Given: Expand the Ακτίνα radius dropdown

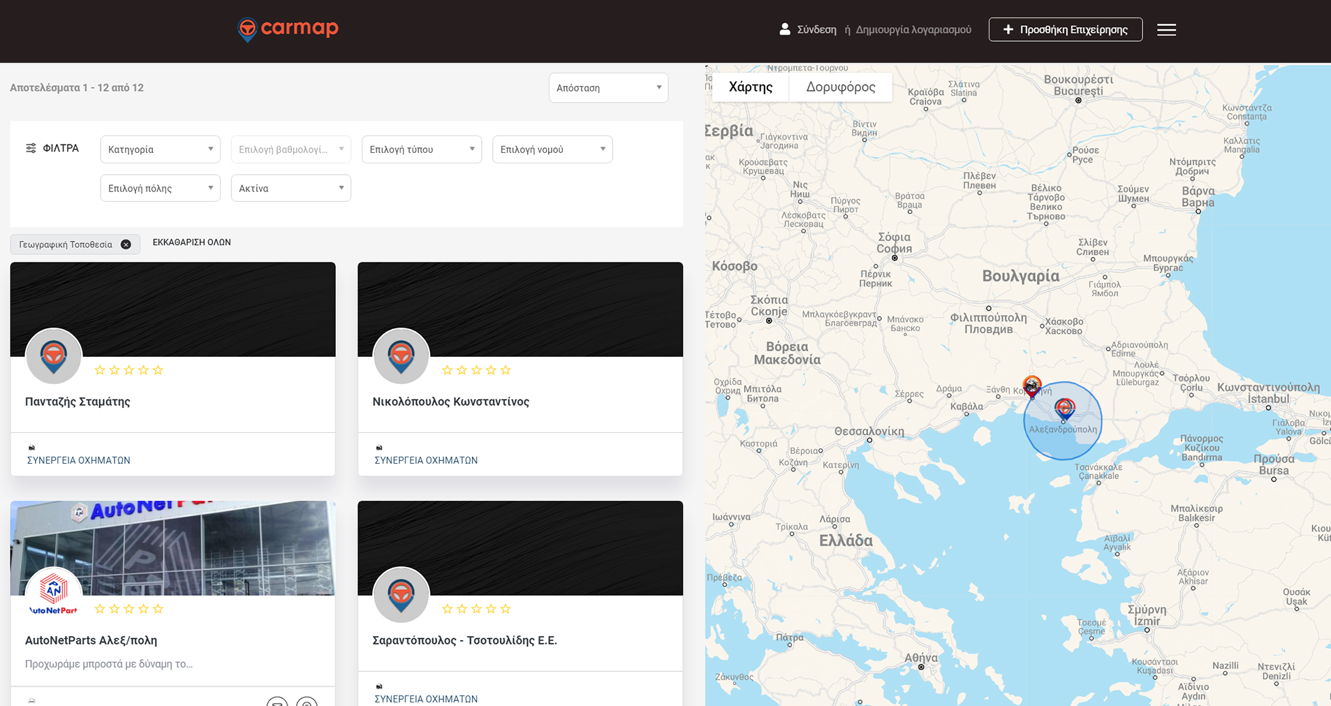Looking at the screenshot, I should [x=291, y=189].
